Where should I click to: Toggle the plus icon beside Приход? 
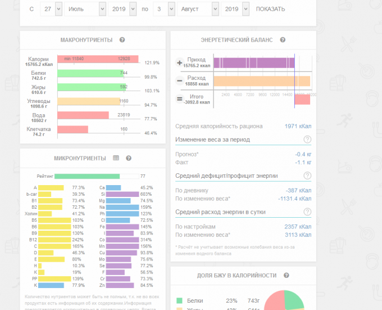pyautogui.click(x=180, y=63)
